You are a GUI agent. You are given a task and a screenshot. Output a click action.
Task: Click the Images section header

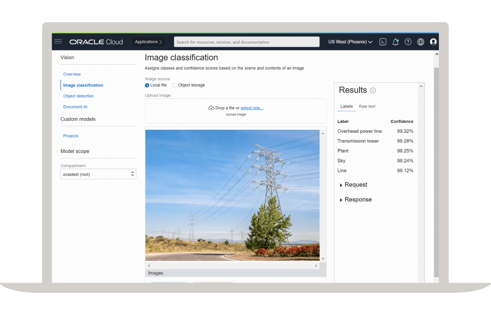tap(236, 273)
